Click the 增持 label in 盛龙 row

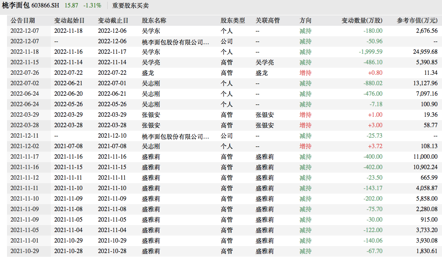305,73
